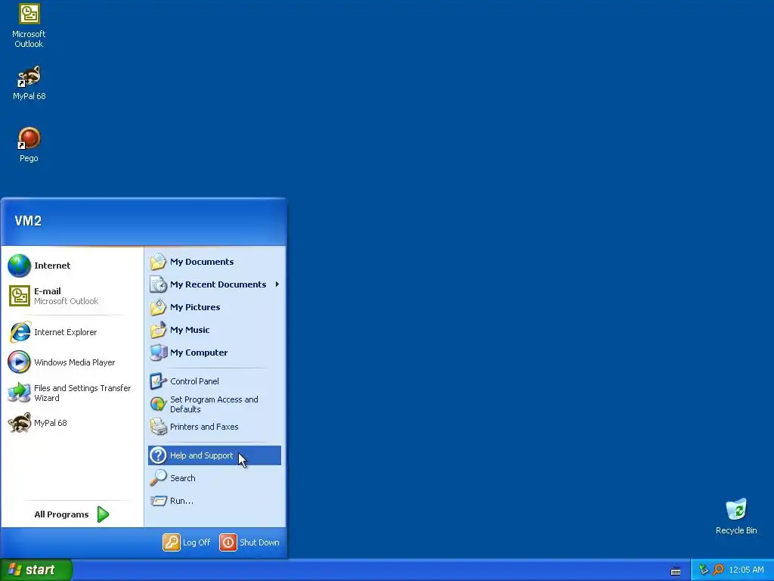Open the Run... dialog
The image size is (774, 581).
214,501
